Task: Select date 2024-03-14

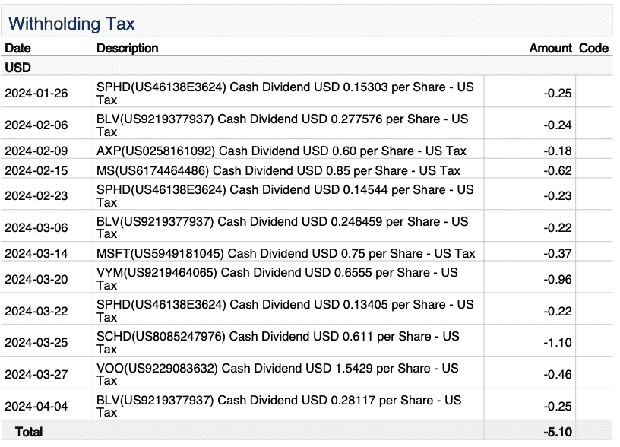Action: [x=36, y=253]
